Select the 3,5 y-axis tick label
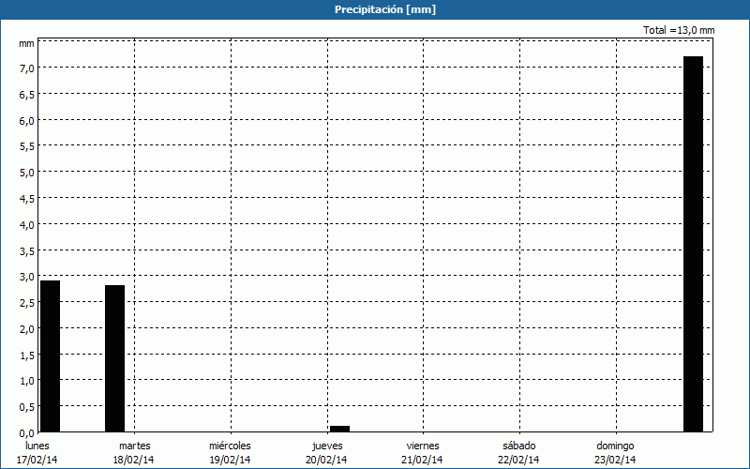The image size is (750, 469). pyautogui.click(x=26, y=250)
